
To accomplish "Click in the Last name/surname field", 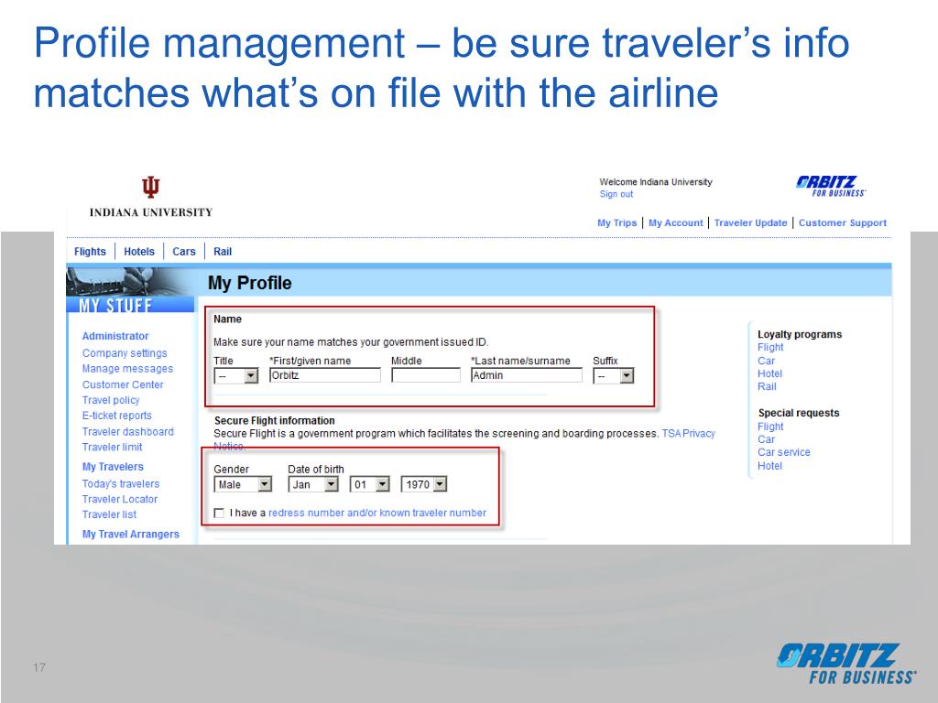I will [527, 375].
